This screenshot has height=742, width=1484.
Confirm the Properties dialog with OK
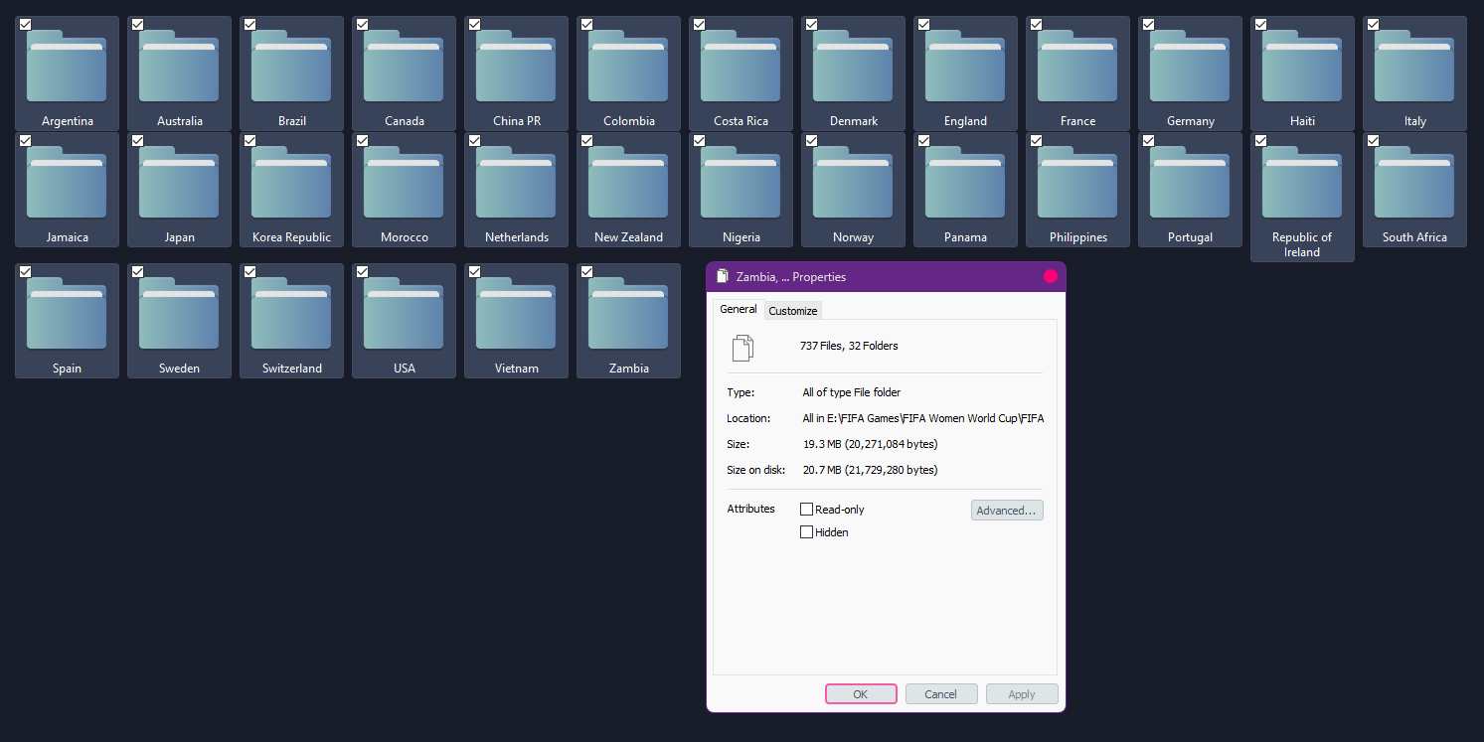coord(861,694)
